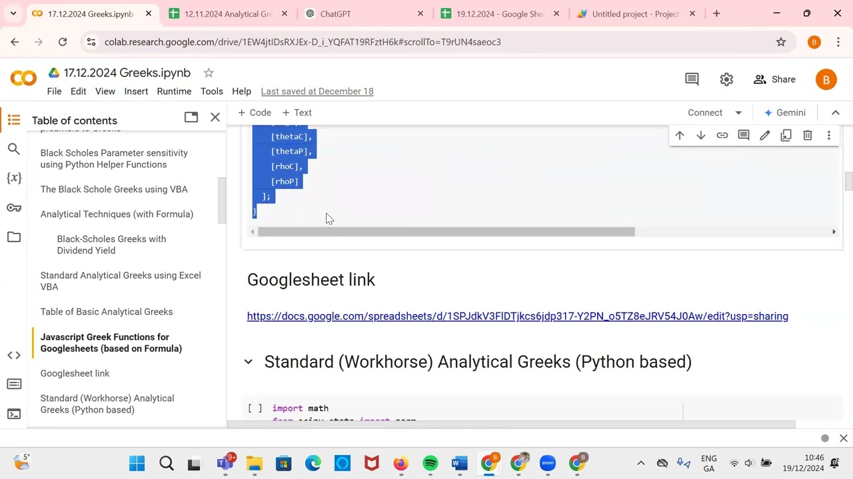Open the browser tab search dropdown
The height and width of the screenshot is (479, 853).
(13, 13)
